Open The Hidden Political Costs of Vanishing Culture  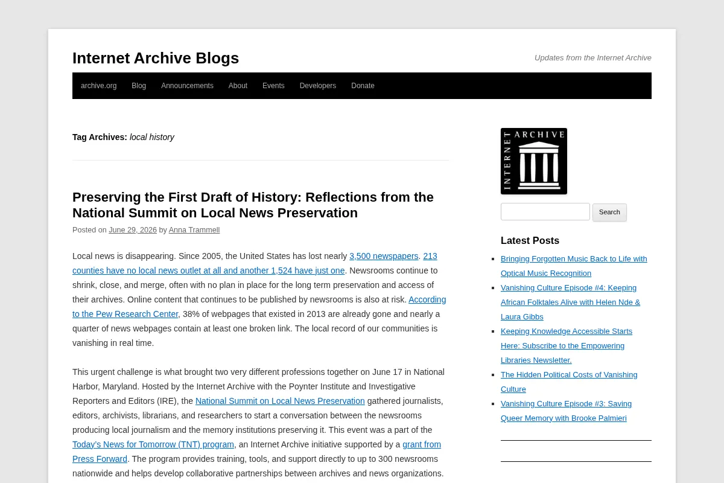click(x=569, y=382)
